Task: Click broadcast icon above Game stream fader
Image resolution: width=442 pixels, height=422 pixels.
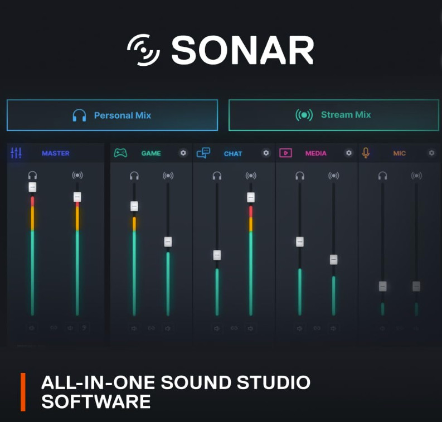Action: click(168, 176)
